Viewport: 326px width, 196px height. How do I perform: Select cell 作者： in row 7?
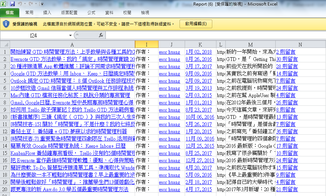click(146, 95)
